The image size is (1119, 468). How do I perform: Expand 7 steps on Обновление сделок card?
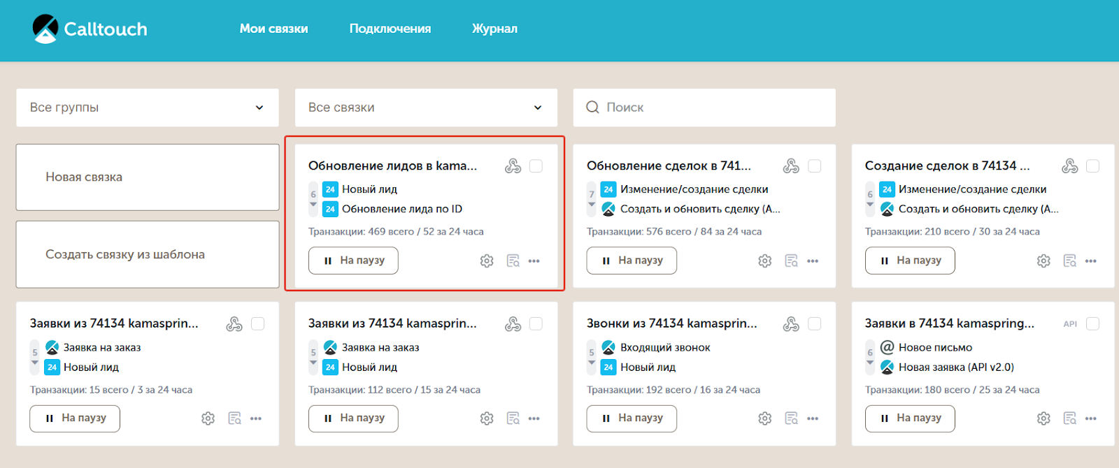tap(592, 198)
